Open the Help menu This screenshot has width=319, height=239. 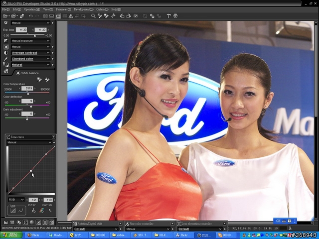coord(116,9)
